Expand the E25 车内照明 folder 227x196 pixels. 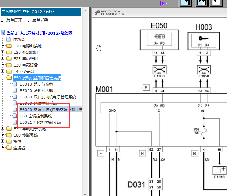pyautogui.click(x=2, y=58)
